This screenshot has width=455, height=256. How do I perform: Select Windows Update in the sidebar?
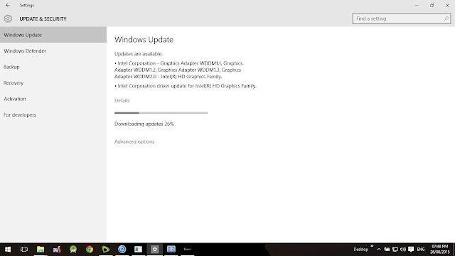click(53, 35)
